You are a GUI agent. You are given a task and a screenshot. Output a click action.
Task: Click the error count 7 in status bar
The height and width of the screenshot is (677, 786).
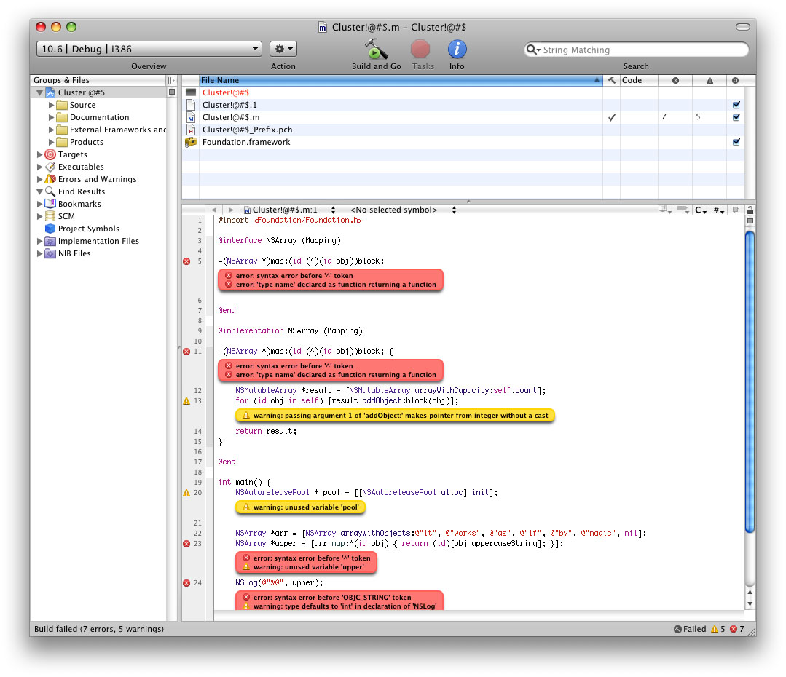point(737,629)
